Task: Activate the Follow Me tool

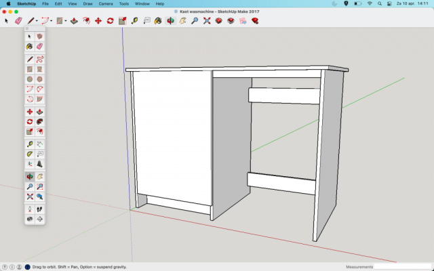Action: point(39,122)
